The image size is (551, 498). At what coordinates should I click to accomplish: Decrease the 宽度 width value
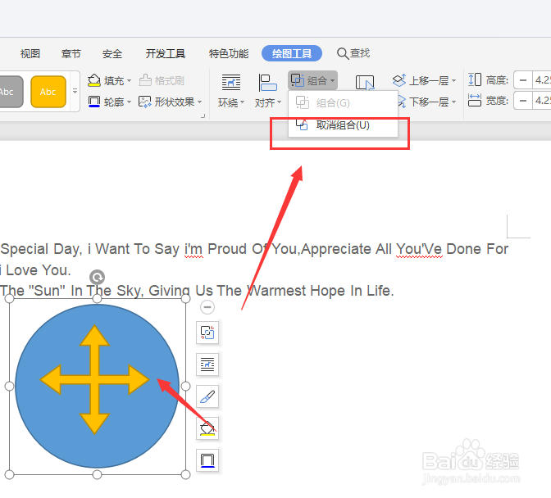click(523, 101)
